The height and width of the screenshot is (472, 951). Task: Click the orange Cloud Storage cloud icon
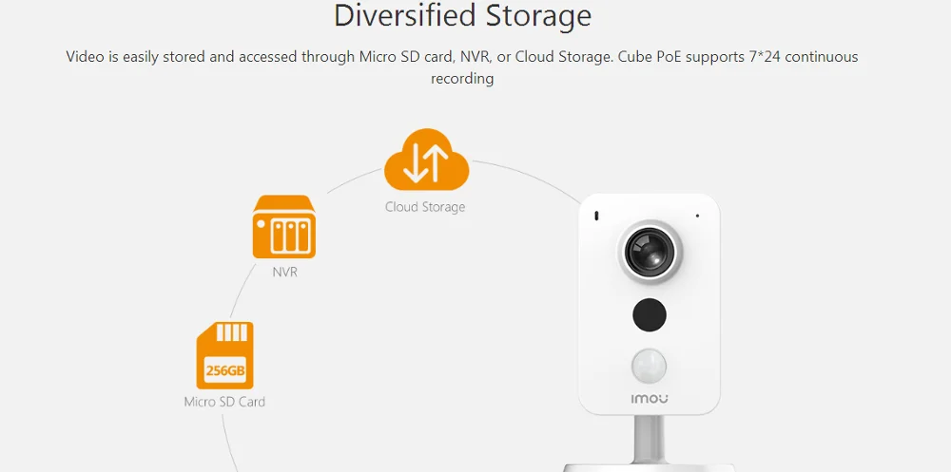(426, 160)
